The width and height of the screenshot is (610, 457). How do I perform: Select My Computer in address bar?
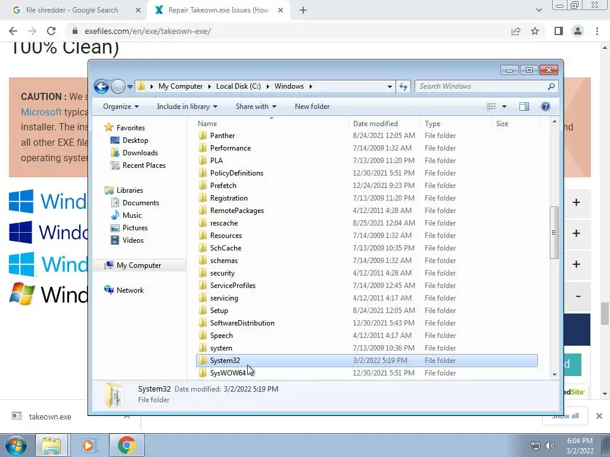pos(180,86)
